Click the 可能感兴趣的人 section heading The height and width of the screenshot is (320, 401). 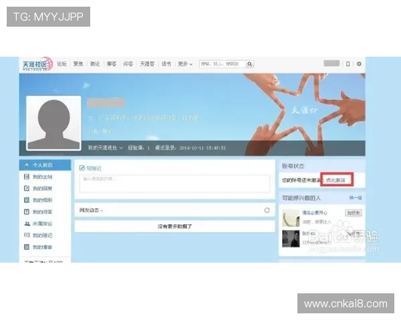(x=301, y=198)
